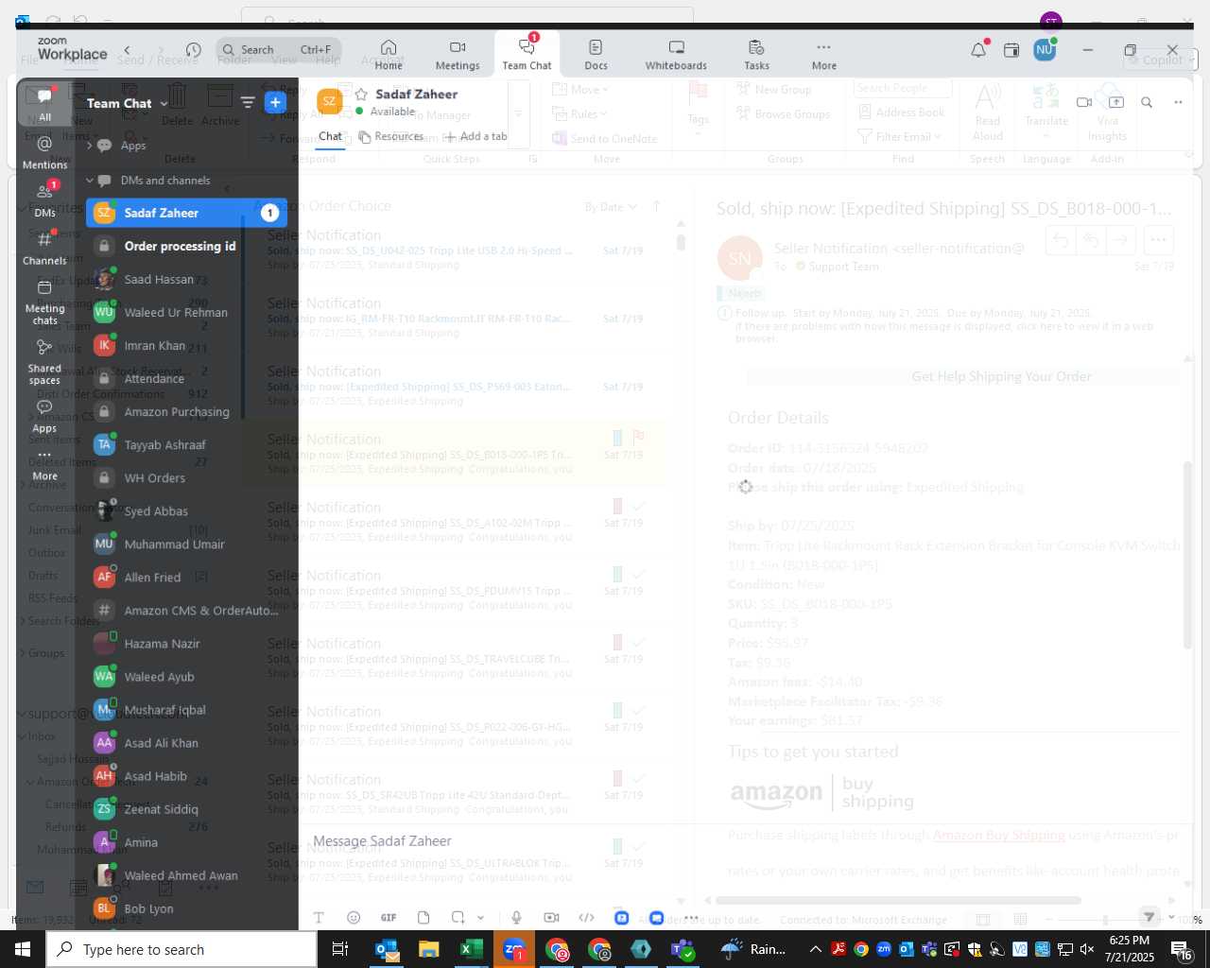Switch to the Meetings tab
Viewport: 1210px width, 968px height.
(458, 55)
